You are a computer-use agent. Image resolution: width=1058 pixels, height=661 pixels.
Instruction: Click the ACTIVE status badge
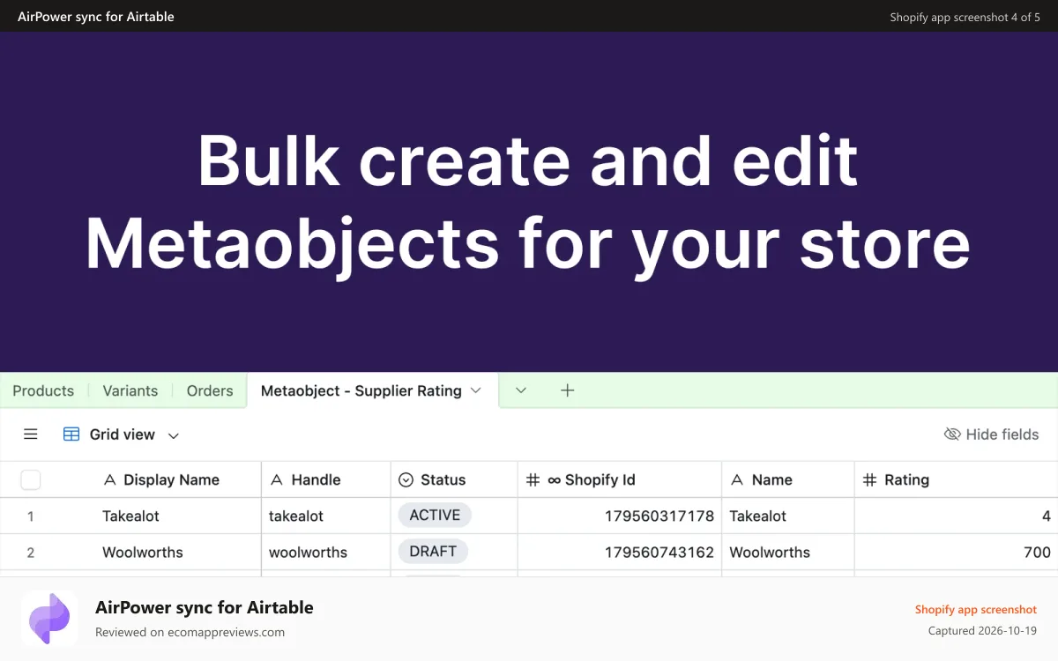tap(435, 516)
